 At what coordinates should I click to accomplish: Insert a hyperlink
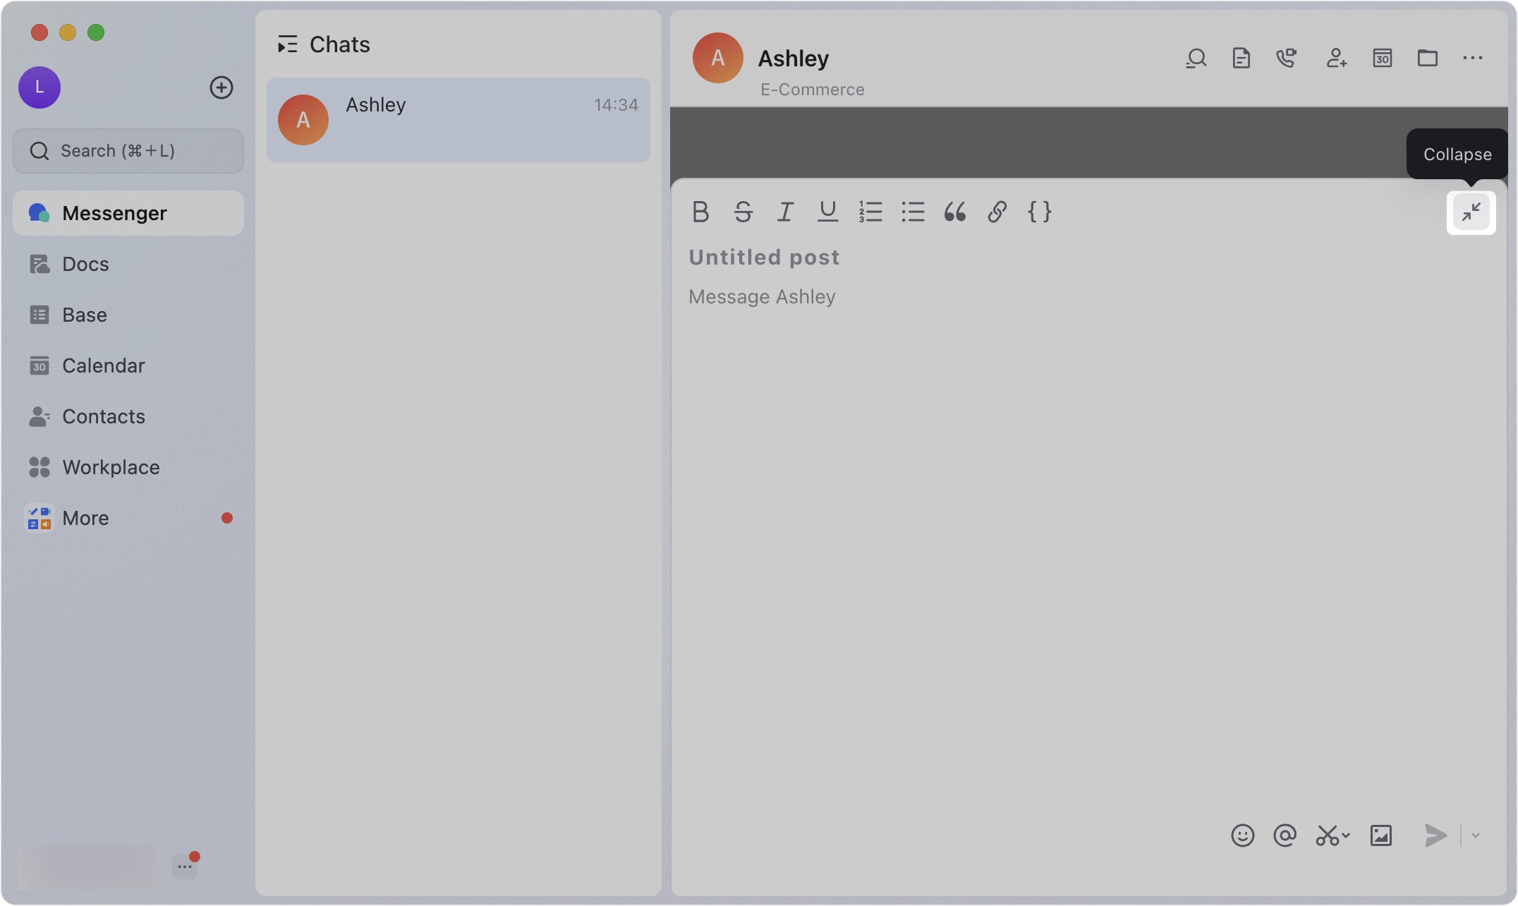(997, 212)
